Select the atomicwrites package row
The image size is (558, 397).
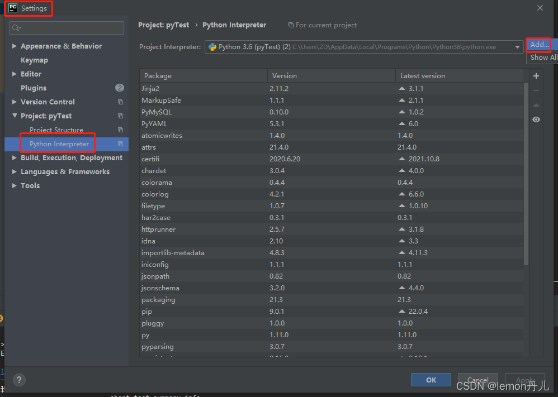[x=332, y=136]
